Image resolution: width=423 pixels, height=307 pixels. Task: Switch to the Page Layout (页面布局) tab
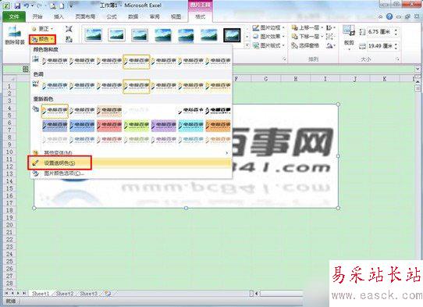[85, 16]
